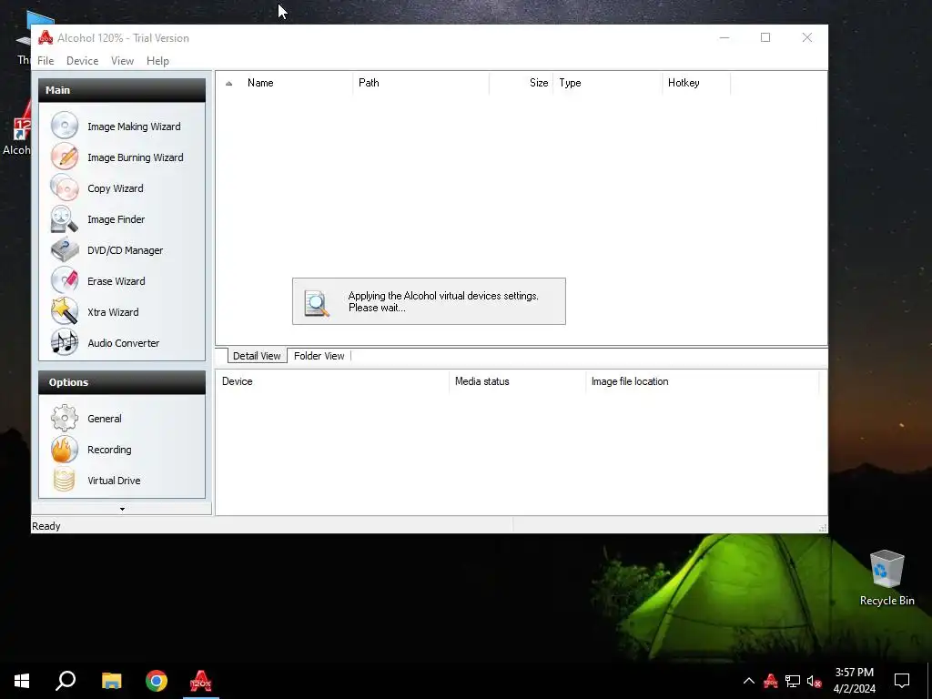
Task: Open General options gear icon
Action: pos(65,418)
